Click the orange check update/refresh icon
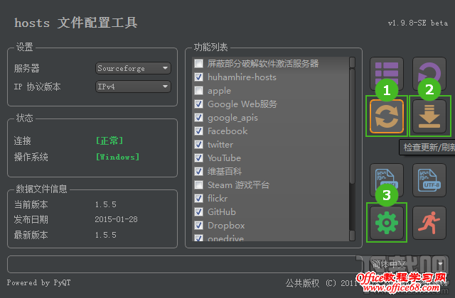The height and width of the screenshot is (298, 455). [387, 116]
